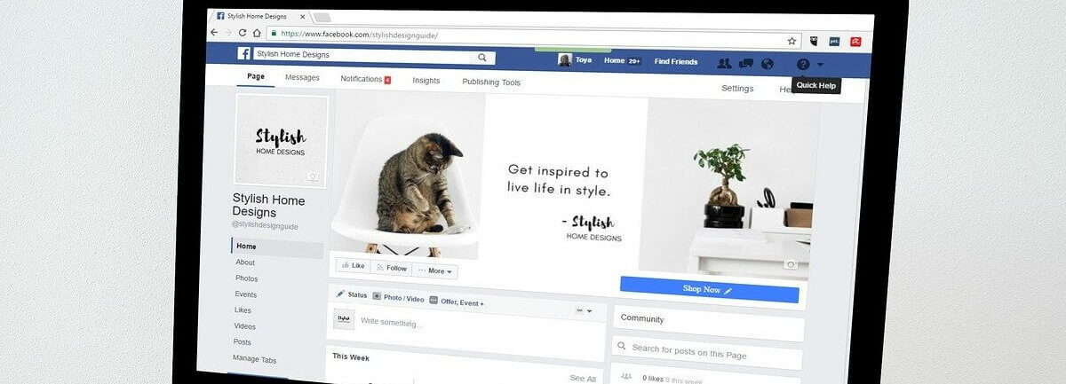Open the Insights tab

[426, 81]
